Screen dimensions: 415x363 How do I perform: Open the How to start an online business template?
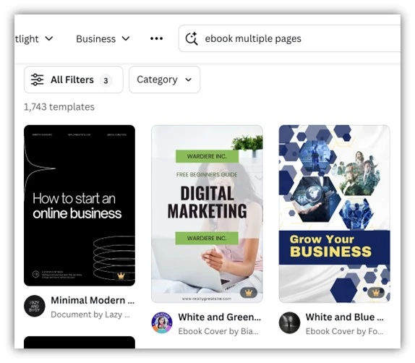point(80,205)
